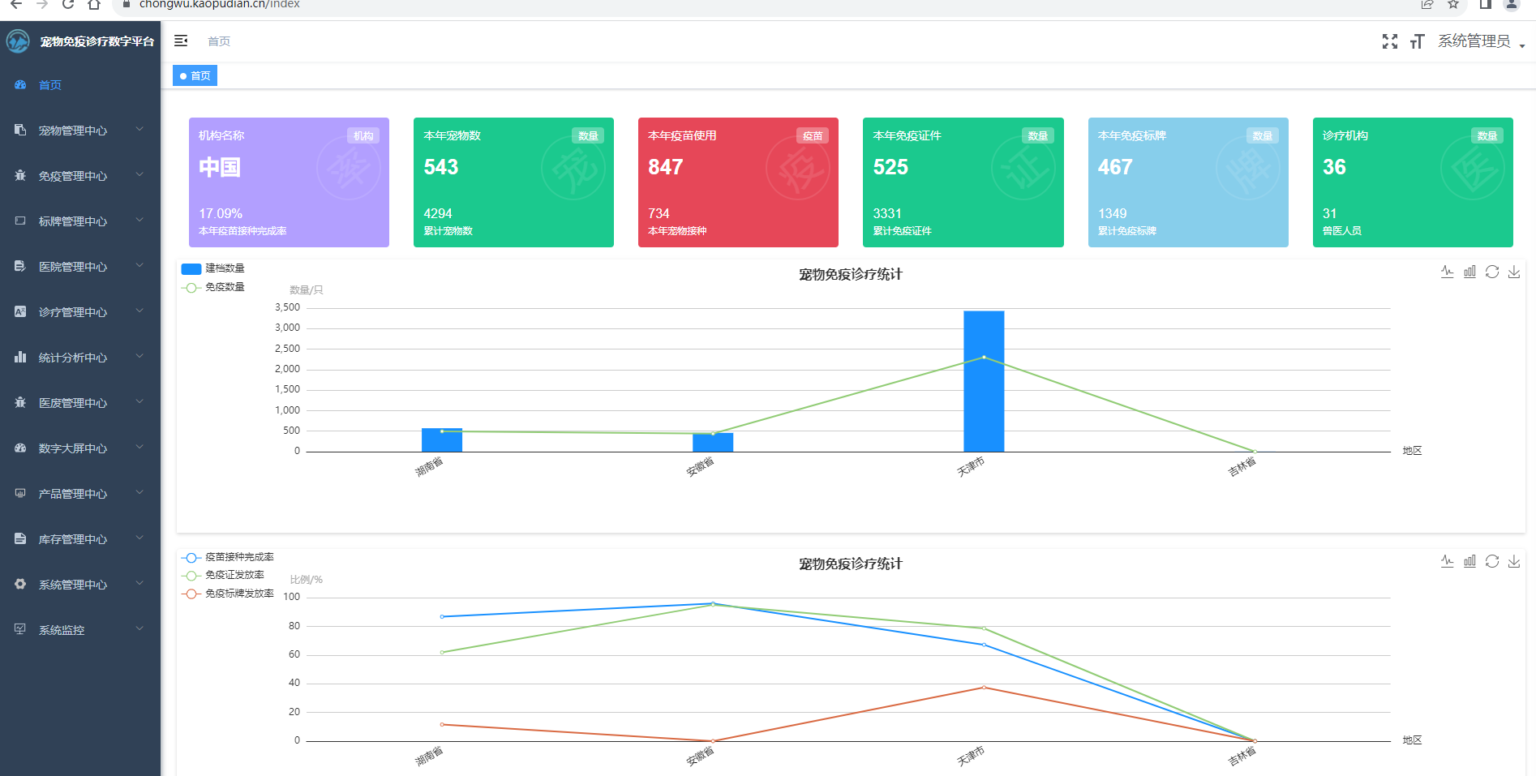1536x776 pixels.
Task: Click the 天津市 blue bar
Action: tap(984, 381)
